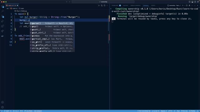The width and height of the screenshot is (200, 112).
Task: Click errors and warnings count in status bar
Action: coord(16,111)
